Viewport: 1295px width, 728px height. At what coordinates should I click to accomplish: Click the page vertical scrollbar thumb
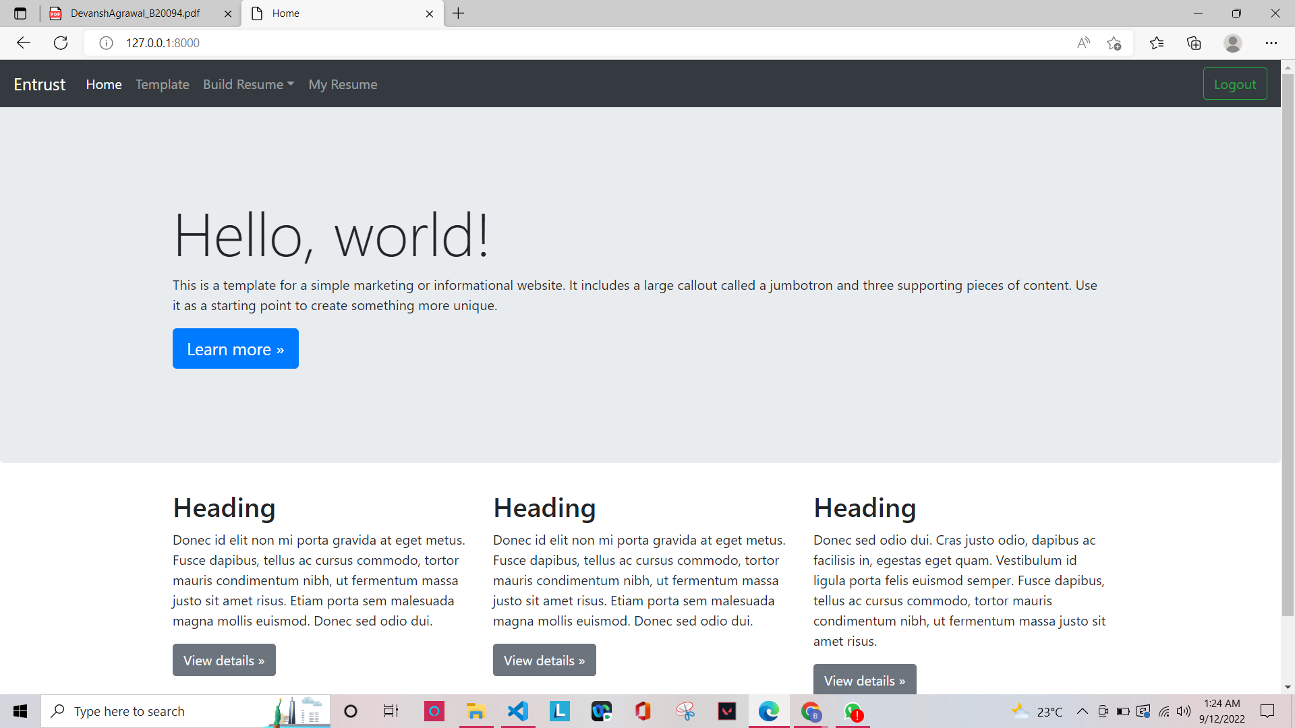click(x=1288, y=344)
